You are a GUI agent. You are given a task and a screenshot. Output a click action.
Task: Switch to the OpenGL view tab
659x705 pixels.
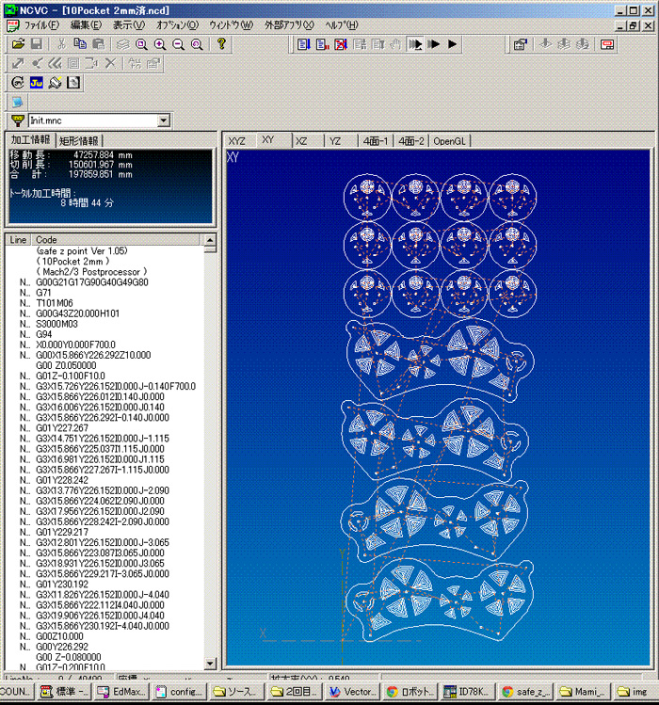449,141
